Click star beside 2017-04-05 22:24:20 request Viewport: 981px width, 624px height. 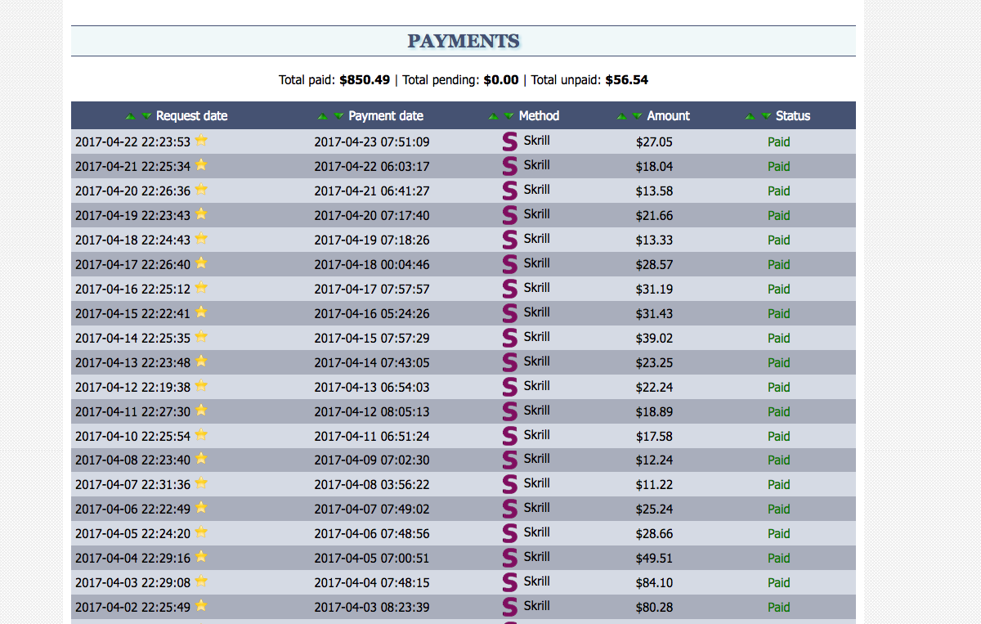tap(201, 532)
